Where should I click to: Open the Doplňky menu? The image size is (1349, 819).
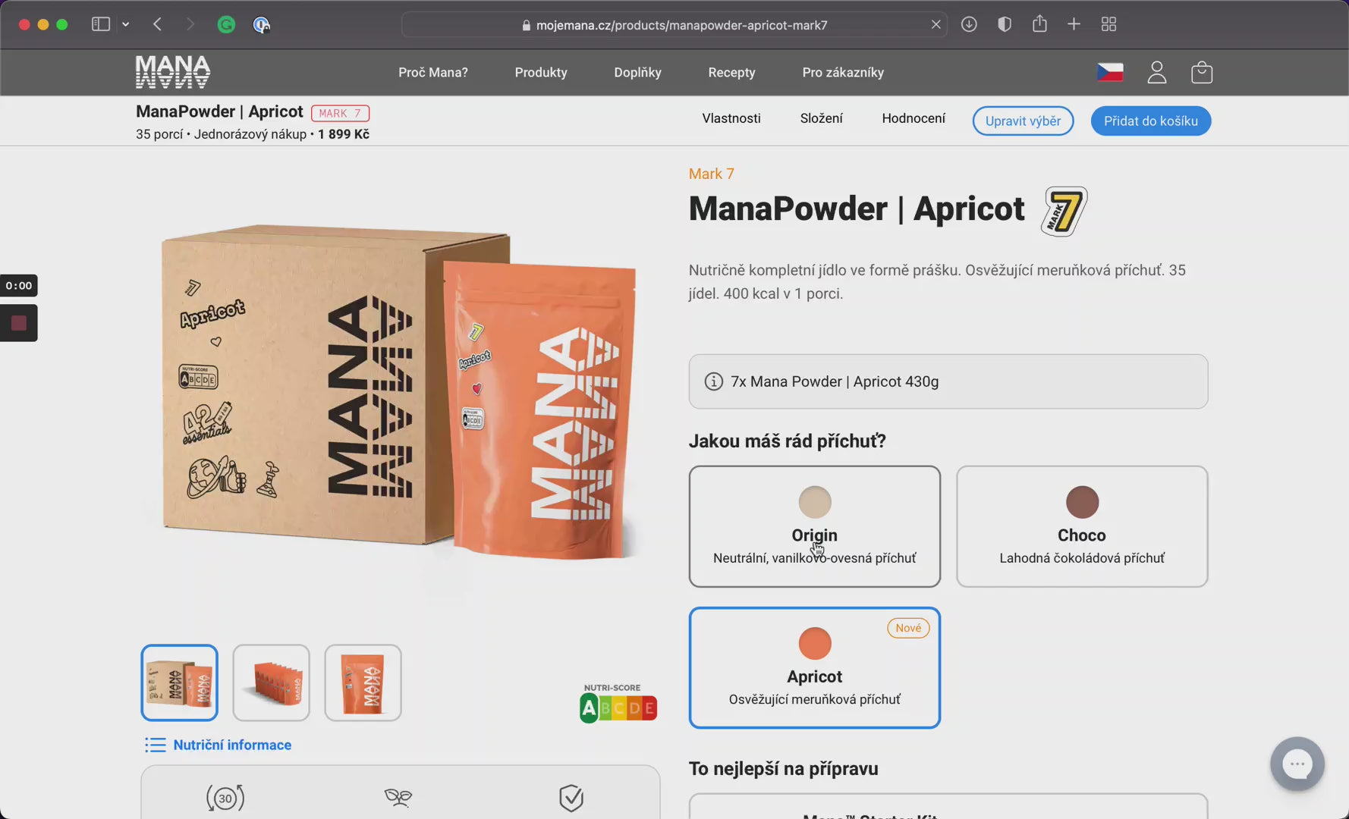point(637,73)
